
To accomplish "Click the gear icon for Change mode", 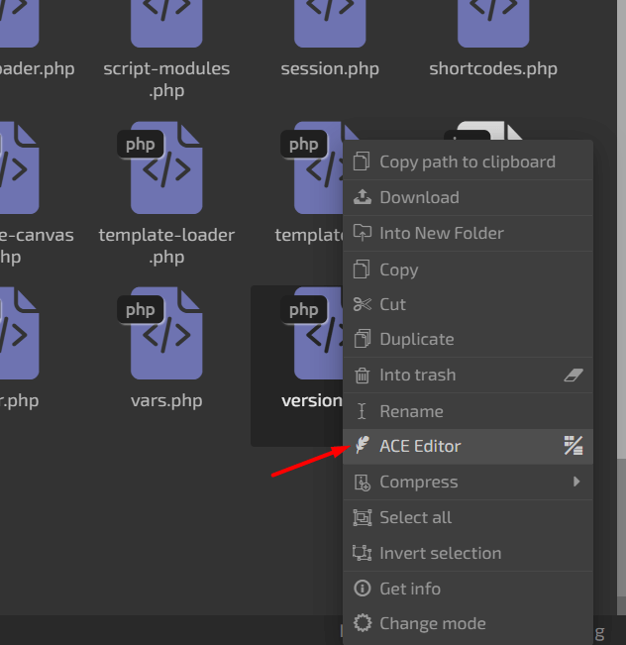I will (x=363, y=624).
